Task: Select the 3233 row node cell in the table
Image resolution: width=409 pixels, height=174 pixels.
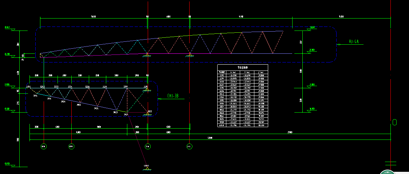Action: point(222,81)
